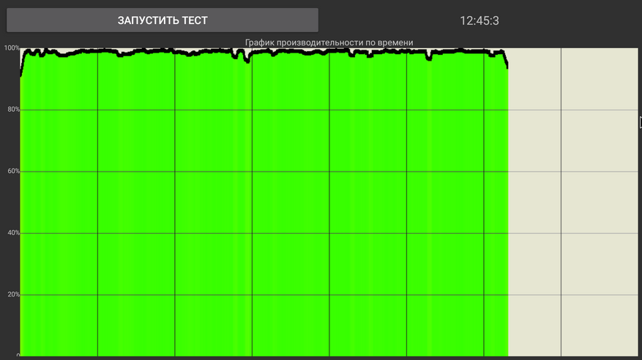The width and height of the screenshot is (642, 360).
Task: Click the 20% axis label
Action: (13, 294)
